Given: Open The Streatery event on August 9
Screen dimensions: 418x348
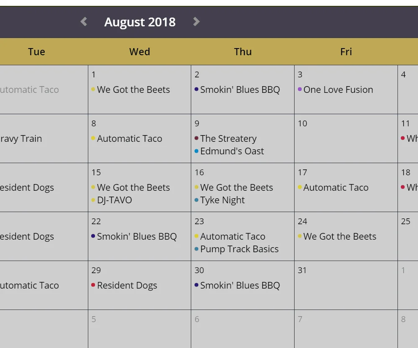Looking at the screenshot, I should [228, 138].
